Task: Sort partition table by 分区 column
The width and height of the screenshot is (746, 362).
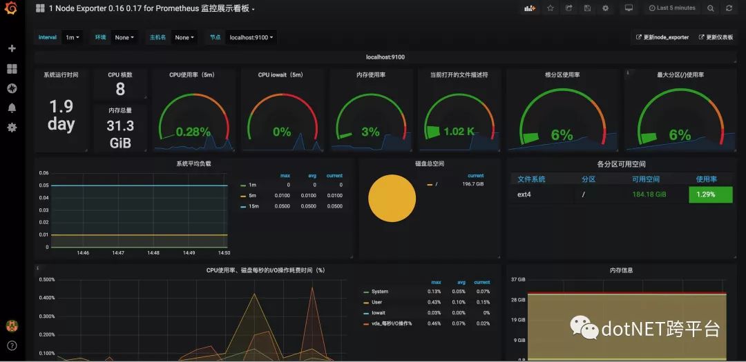Action: click(589, 179)
